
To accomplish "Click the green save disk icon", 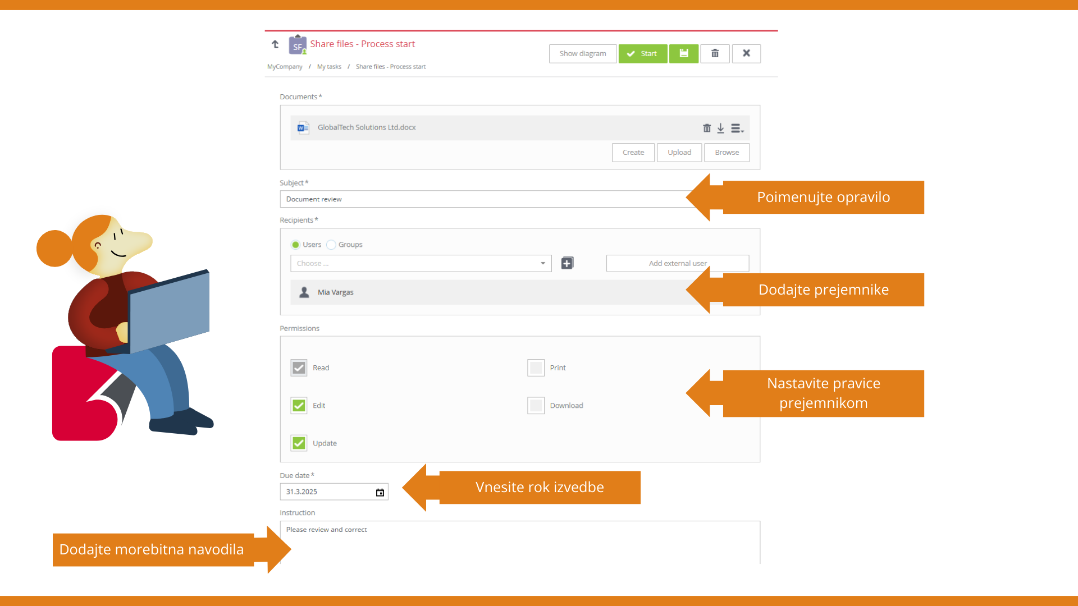I will 683,53.
